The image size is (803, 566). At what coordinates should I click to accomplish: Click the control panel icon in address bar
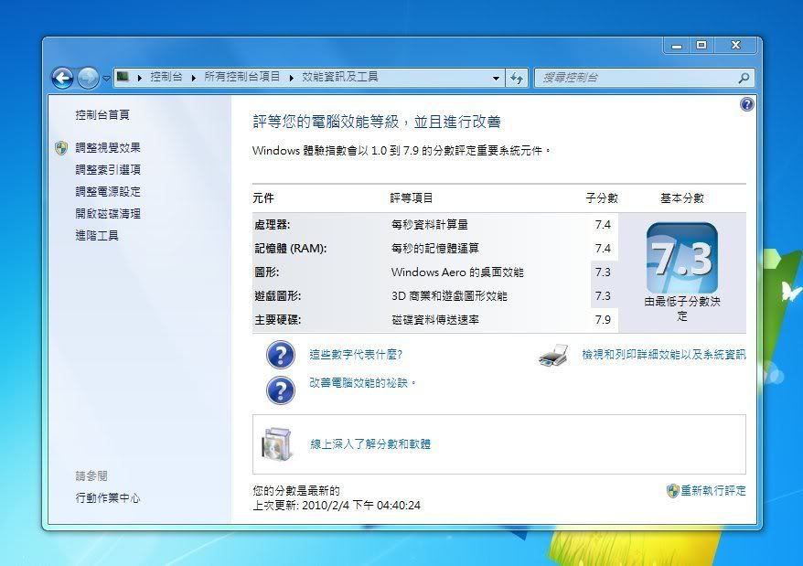(123, 77)
